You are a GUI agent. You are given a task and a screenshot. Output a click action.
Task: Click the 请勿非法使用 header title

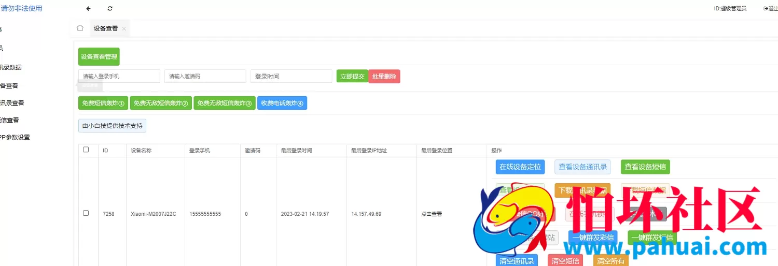point(22,8)
